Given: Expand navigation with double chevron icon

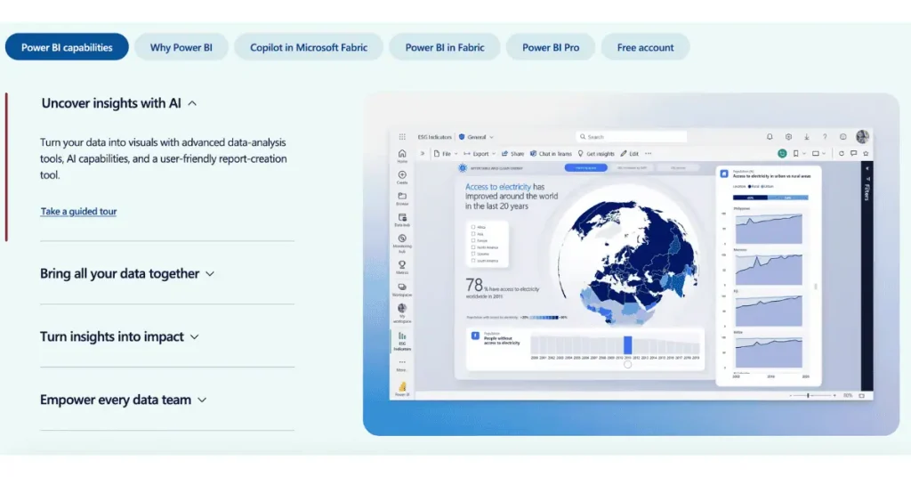Looking at the screenshot, I should (423, 153).
